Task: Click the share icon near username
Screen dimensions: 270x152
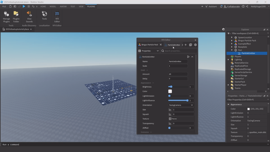Action: 247,6
